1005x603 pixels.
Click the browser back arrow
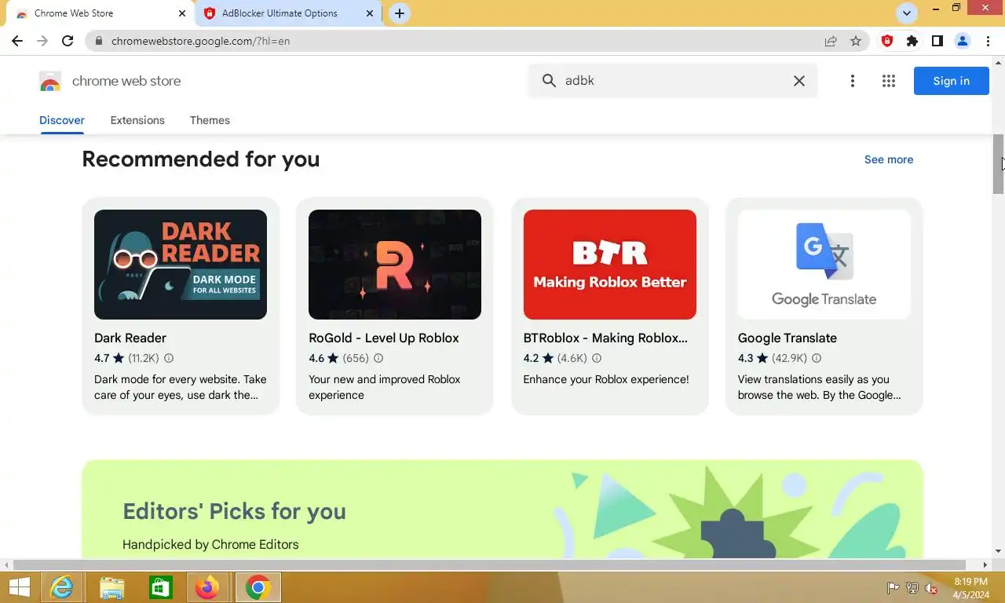[x=17, y=41]
